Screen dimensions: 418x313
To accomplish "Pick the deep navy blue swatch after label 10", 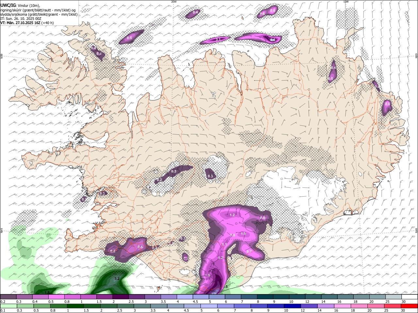I will pyautogui.click(x=292, y=306).
